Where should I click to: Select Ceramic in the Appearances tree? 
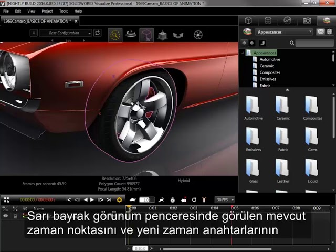point(267,66)
